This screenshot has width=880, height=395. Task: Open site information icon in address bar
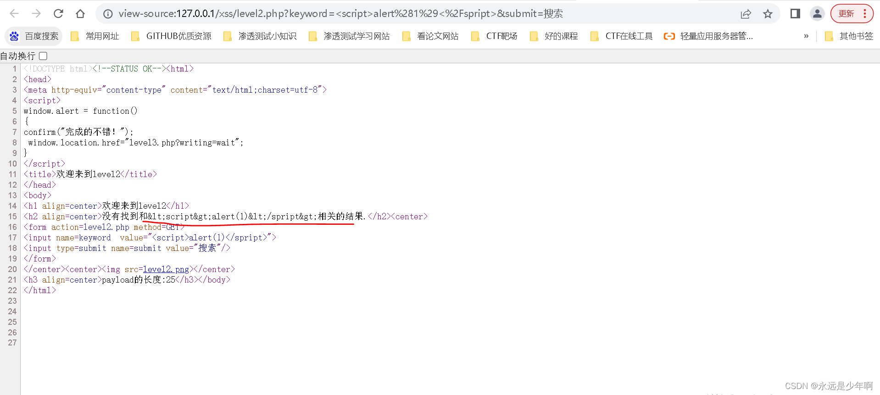pyautogui.click(x=108, y=14)
